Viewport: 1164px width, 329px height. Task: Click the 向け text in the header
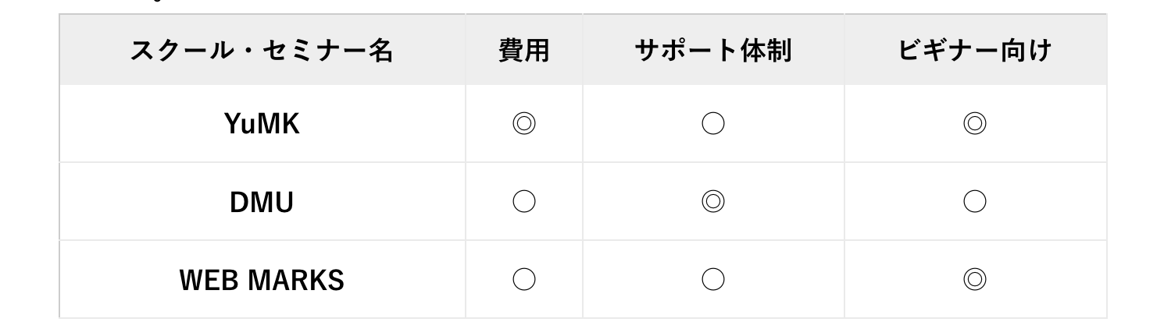pos(1026,50)
